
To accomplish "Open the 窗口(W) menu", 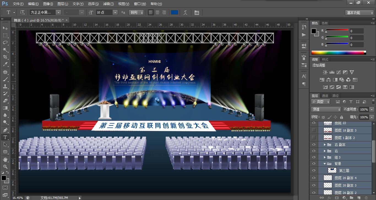I will (140, 4).
